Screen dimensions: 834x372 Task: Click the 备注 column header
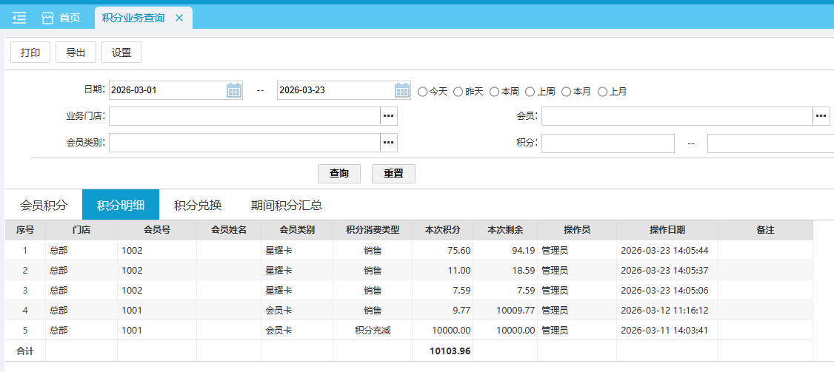[765, 230]
